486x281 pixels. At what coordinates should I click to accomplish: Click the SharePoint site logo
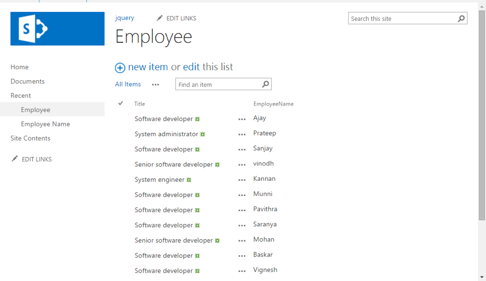[x=57, y=29]
